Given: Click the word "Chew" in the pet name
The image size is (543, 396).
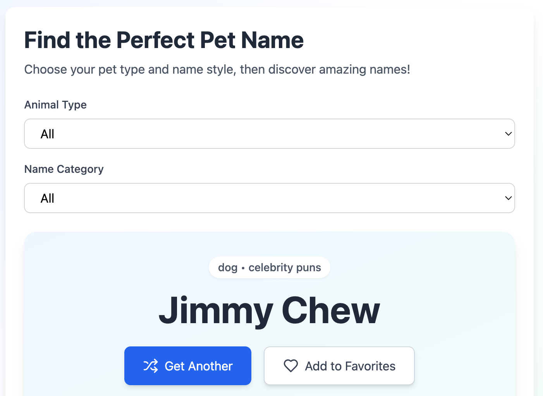Looking at the screenshot, I should 331,310.
